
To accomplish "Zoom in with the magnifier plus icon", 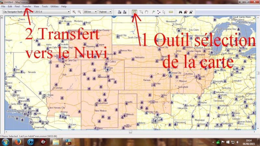I will pyautogui.click(x=74, y=12).
